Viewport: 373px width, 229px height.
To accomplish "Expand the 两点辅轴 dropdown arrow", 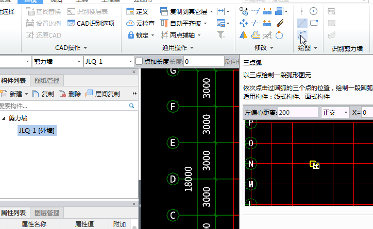I will pyautogui.click(x=199, y=36).
